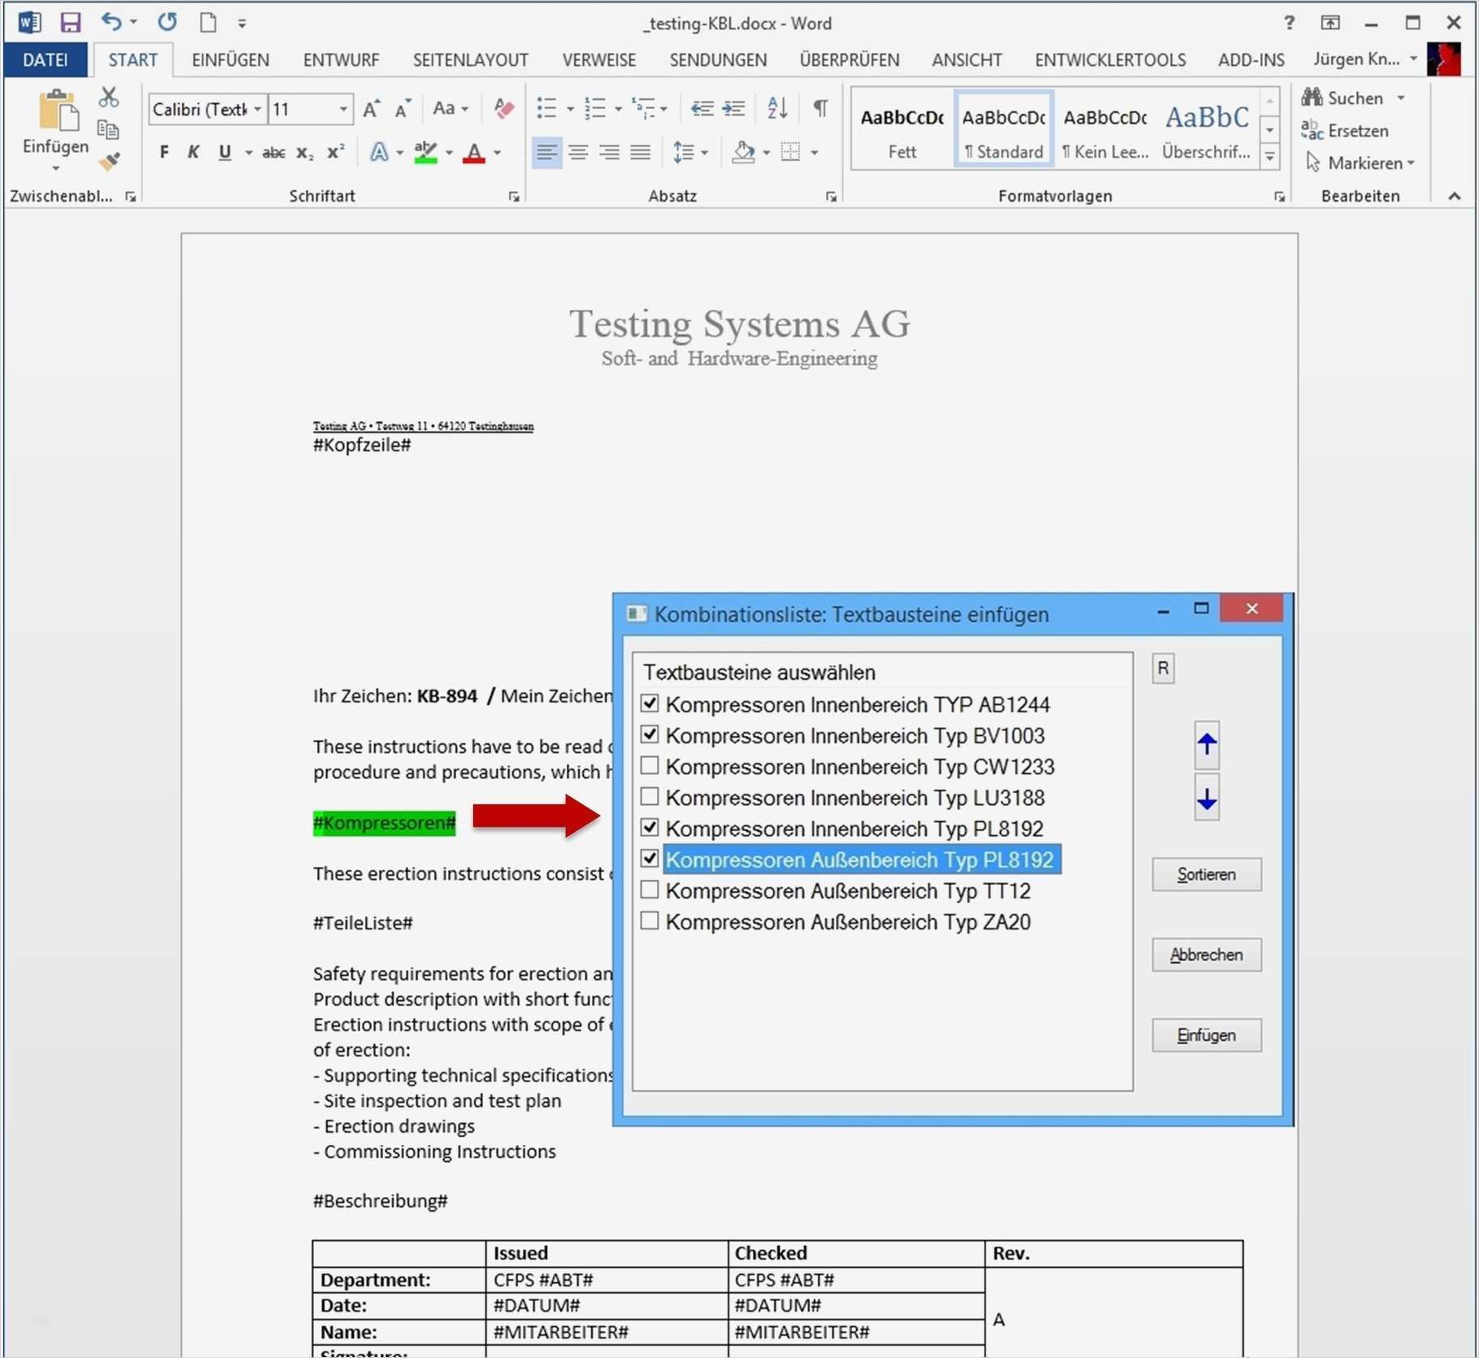
Task: Open the font name dropdown
Action: tap(258, 109)
